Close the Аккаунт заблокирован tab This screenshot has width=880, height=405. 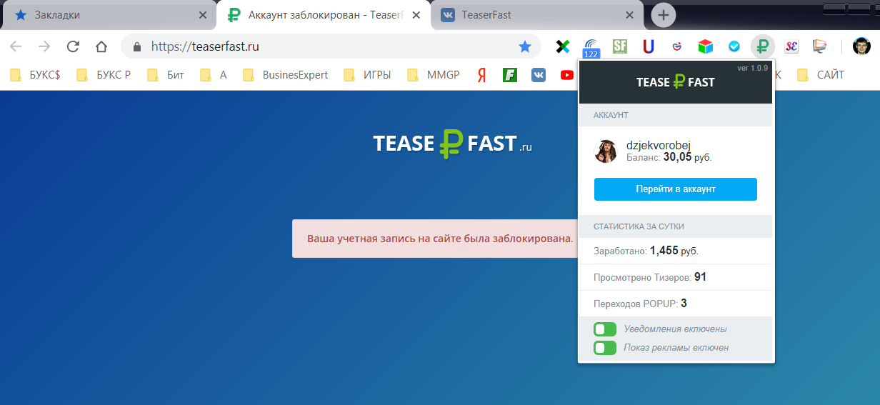coord(416,14)
